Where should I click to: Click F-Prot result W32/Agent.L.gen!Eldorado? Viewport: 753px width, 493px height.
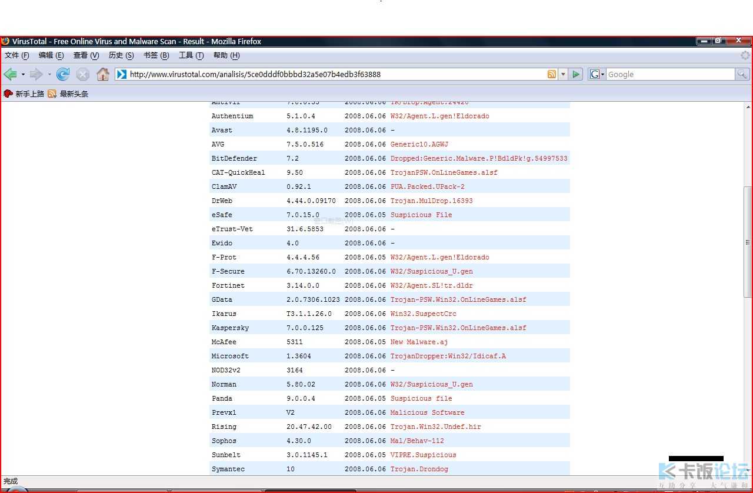click(440, 257)
